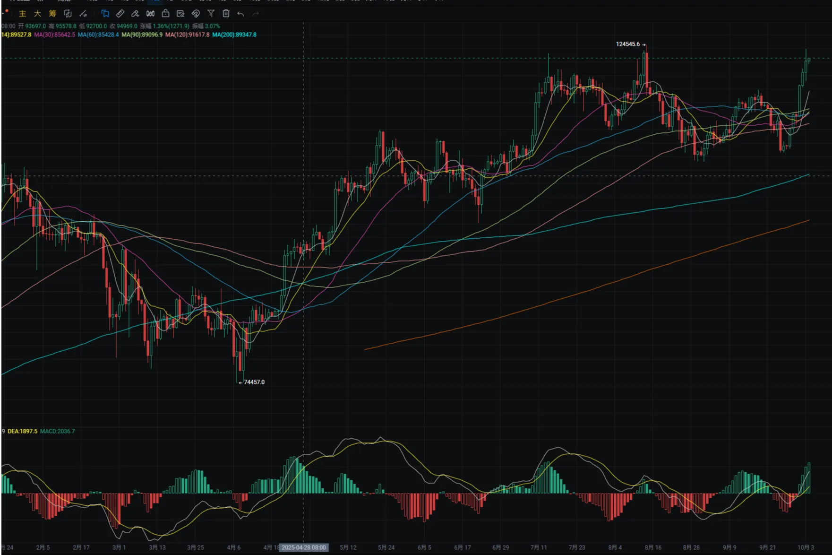Toggle the 筹 chip distribution button
The image size is (832, 555).
coord(52,14)
